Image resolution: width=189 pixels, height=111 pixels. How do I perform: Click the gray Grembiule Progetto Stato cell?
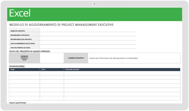24,58
